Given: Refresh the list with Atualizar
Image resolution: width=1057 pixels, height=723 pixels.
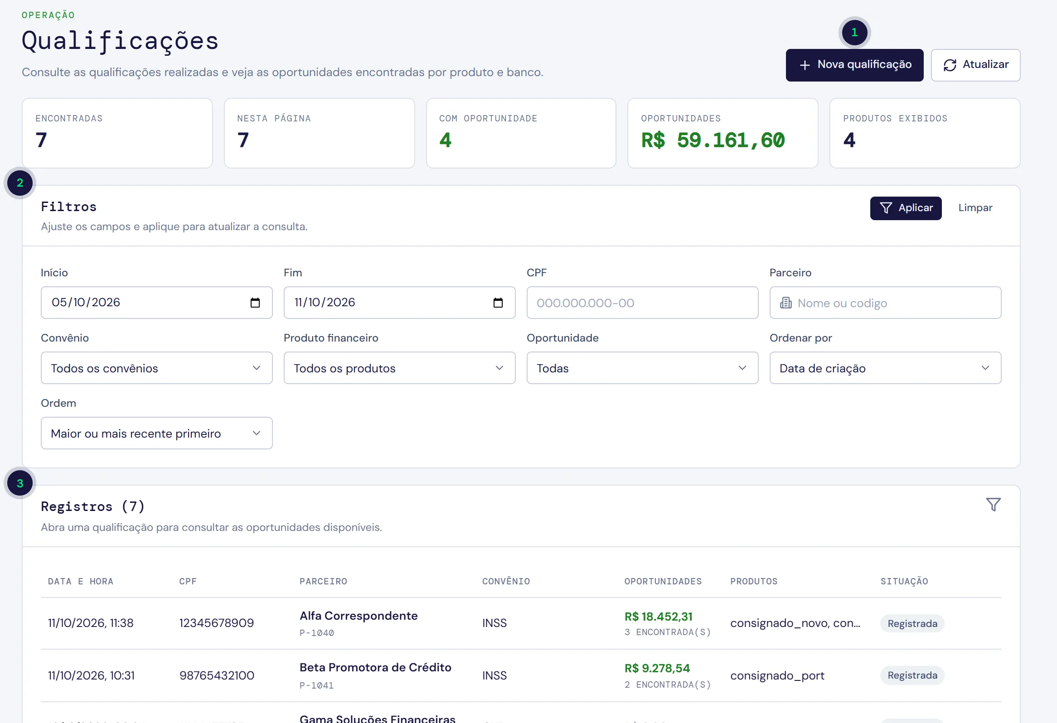Looking at the screenshot, I should tap(975, 65).
